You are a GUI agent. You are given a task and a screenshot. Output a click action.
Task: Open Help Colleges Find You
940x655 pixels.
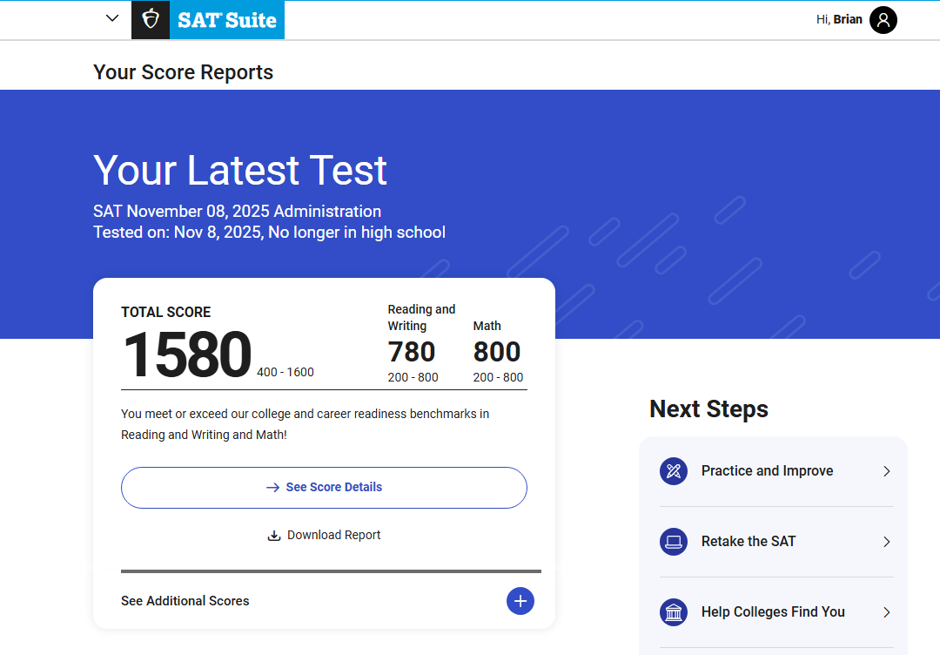[776, 612]
